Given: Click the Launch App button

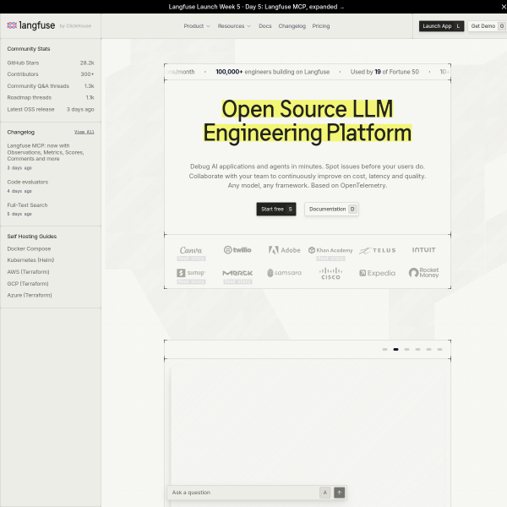Looking at the screenshot, I should point(441,26).
